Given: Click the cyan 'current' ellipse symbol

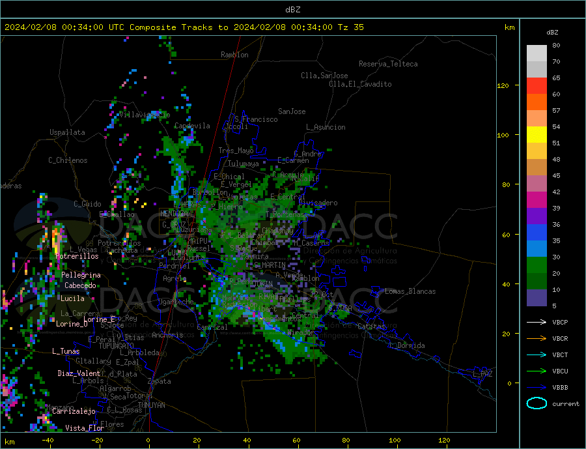Looking at the screenshot, I should coord(537,403).
